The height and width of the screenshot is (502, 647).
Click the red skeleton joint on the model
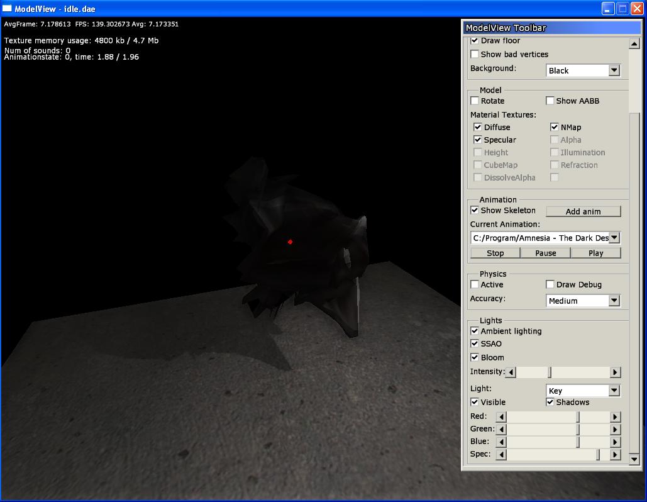[x=290, y=242]
